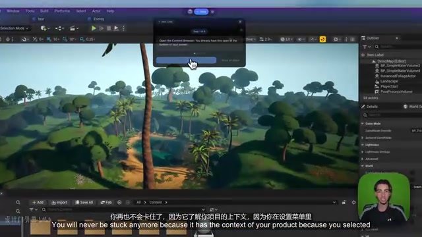Select Landscape actor in Outliner
422x237 pixels.
(389, 81)
